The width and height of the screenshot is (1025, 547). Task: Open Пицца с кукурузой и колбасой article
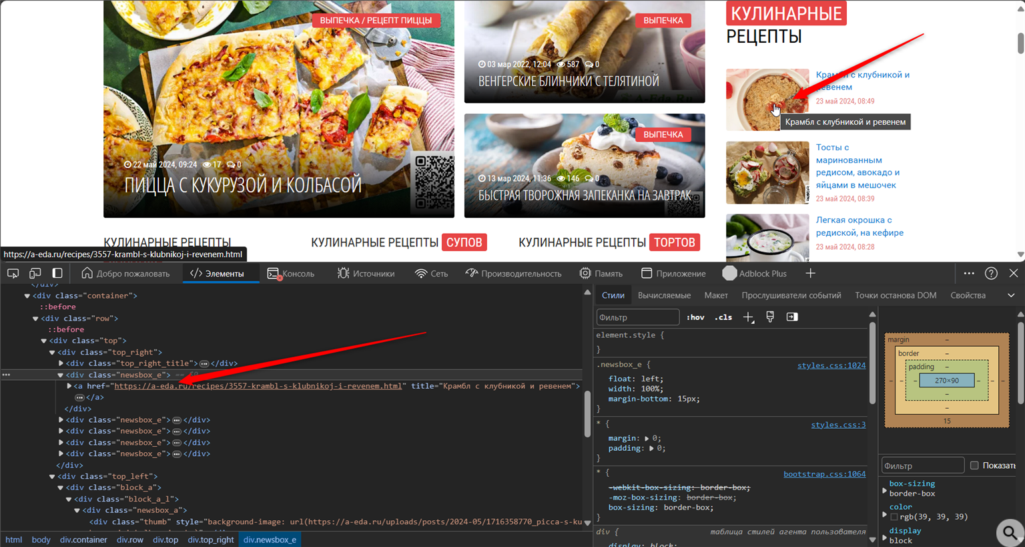[x=243, y=185]
